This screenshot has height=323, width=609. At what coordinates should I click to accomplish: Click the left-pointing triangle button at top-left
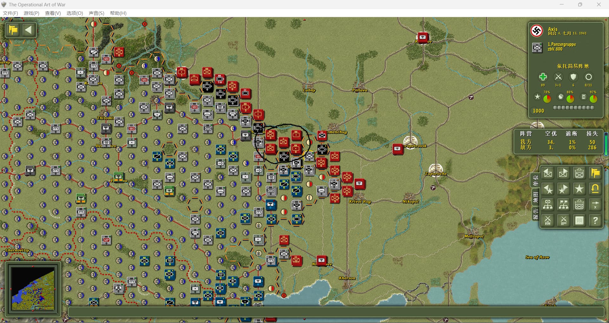(x=29, y=30)
